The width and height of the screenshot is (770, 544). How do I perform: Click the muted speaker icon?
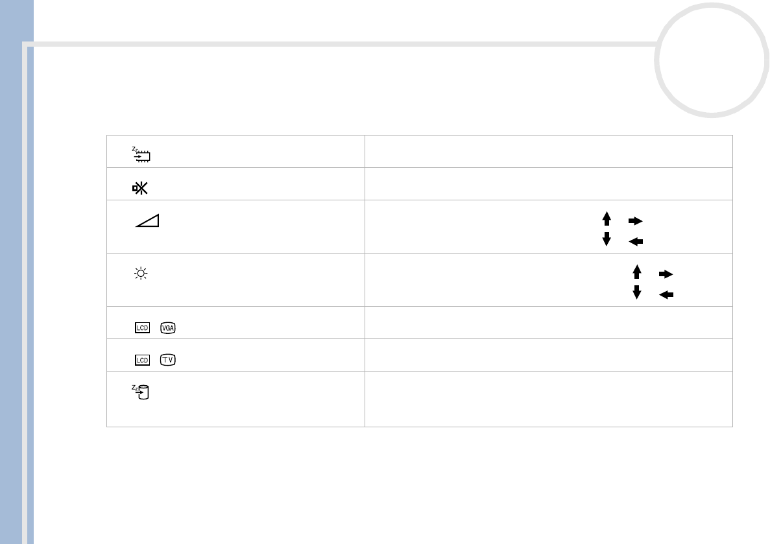140,189
